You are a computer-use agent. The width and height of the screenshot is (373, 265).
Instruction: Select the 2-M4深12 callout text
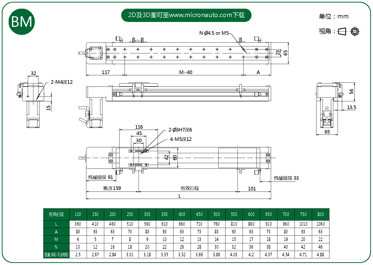click(62, 82)
